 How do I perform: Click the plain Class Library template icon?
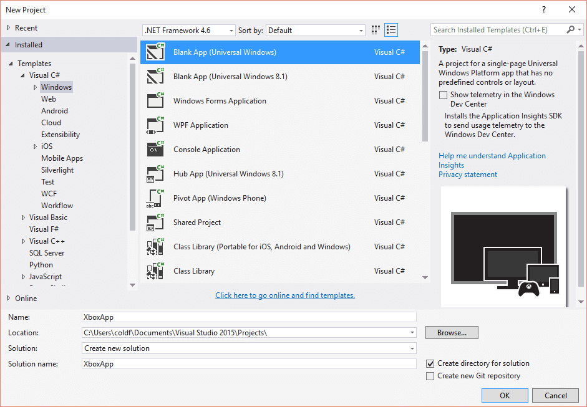[155, 271]
